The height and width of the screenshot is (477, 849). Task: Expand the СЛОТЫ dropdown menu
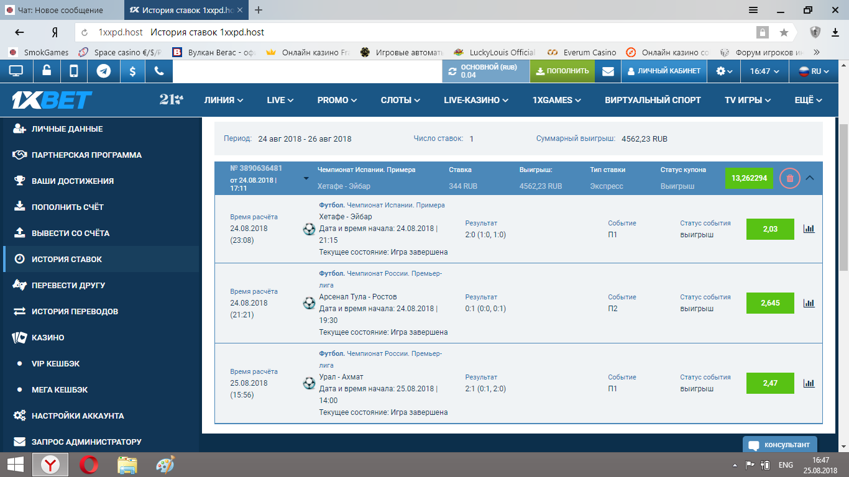click(400, 100)
